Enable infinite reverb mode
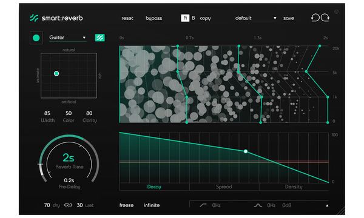The image size is (364, 218). (152, 205)
